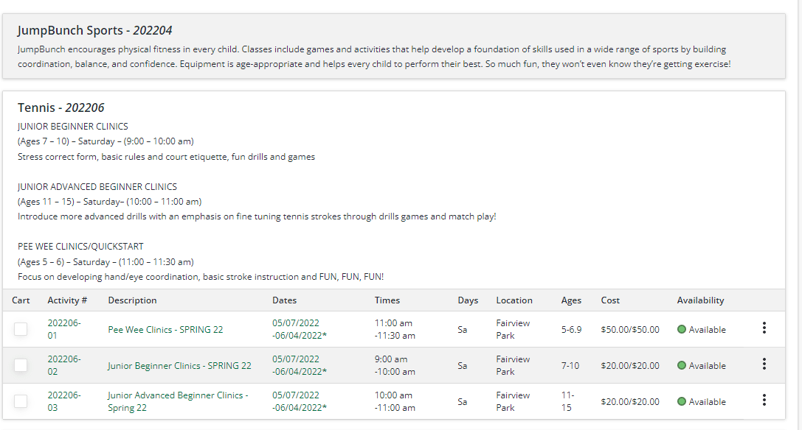This screenshot has width=802, height=430.
Task: Open more options for Junior Beginner Clinics row
Action: [764, 364]
